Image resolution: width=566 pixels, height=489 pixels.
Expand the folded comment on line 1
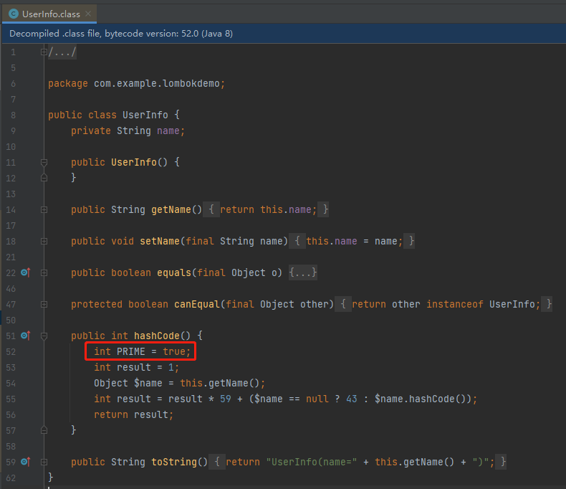pyautogui.click(x=44, y=52)
